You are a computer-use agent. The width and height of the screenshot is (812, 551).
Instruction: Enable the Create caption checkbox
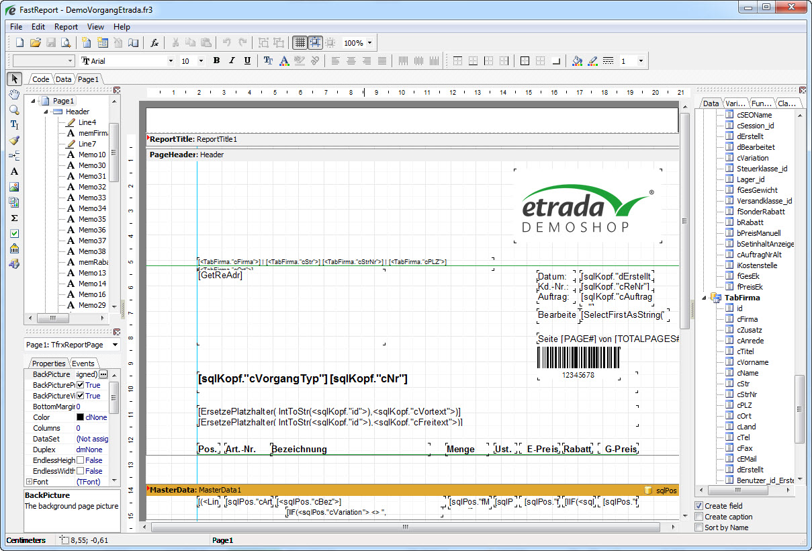click(699, 517)
